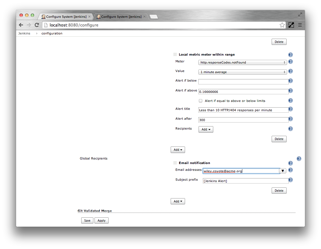The image size is (321, 249).
Task: Open Add dropdown below metric alerts
Action: [x=178, y=150]
